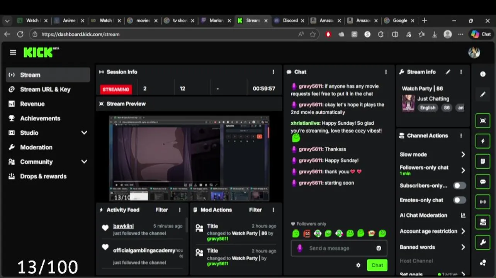
Task: Open Mod Actions three-dot menu
Action: pyautogui.click(x=273, y=210)
